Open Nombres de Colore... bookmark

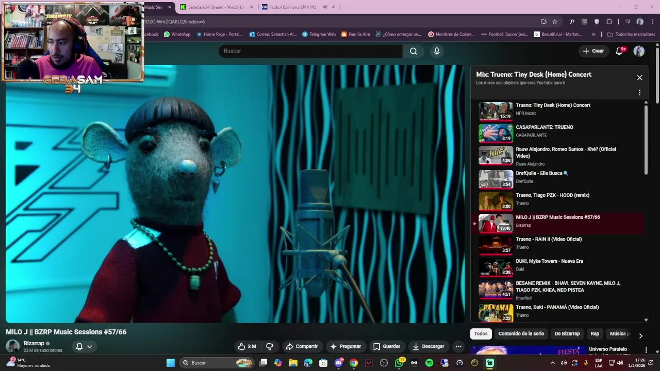(x=451, y=35)
